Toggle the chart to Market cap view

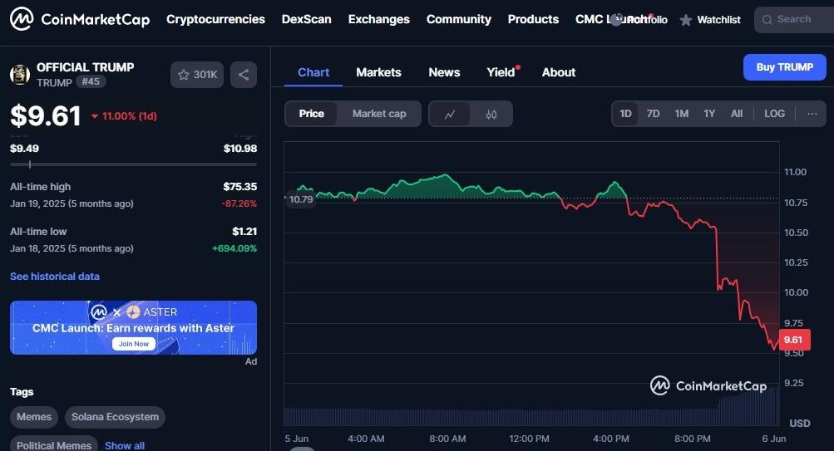pyautogui.click(x=379, y=114)
